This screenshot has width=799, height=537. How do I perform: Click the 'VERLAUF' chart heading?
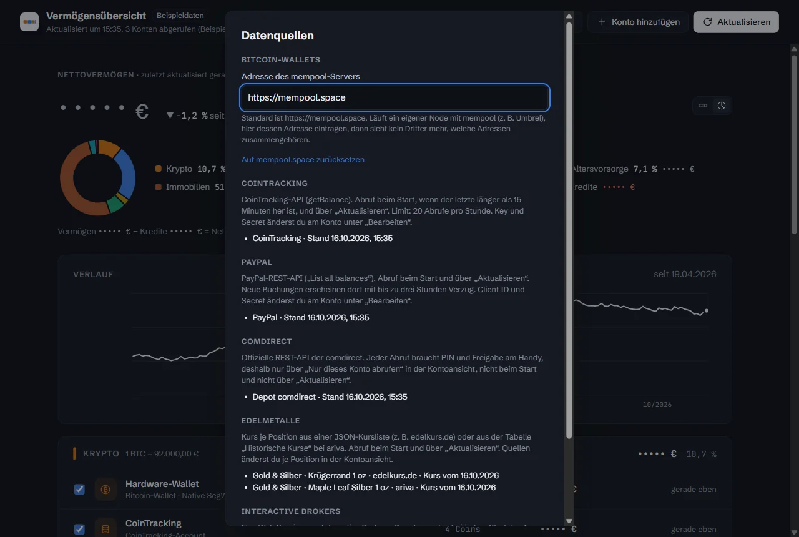93,275
